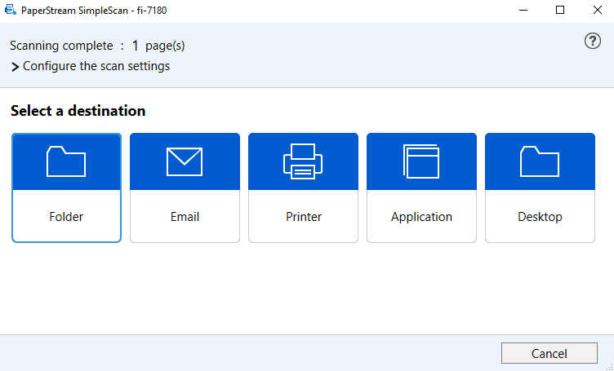Click the Cancel button
Viewport: 614px width, 371px height.
[x=549, y=353]
